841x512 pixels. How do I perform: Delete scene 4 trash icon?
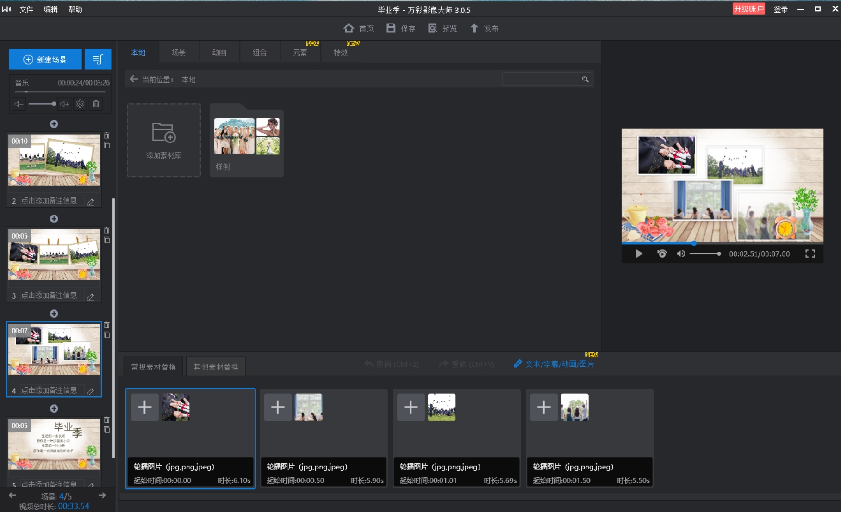(107, 325)
